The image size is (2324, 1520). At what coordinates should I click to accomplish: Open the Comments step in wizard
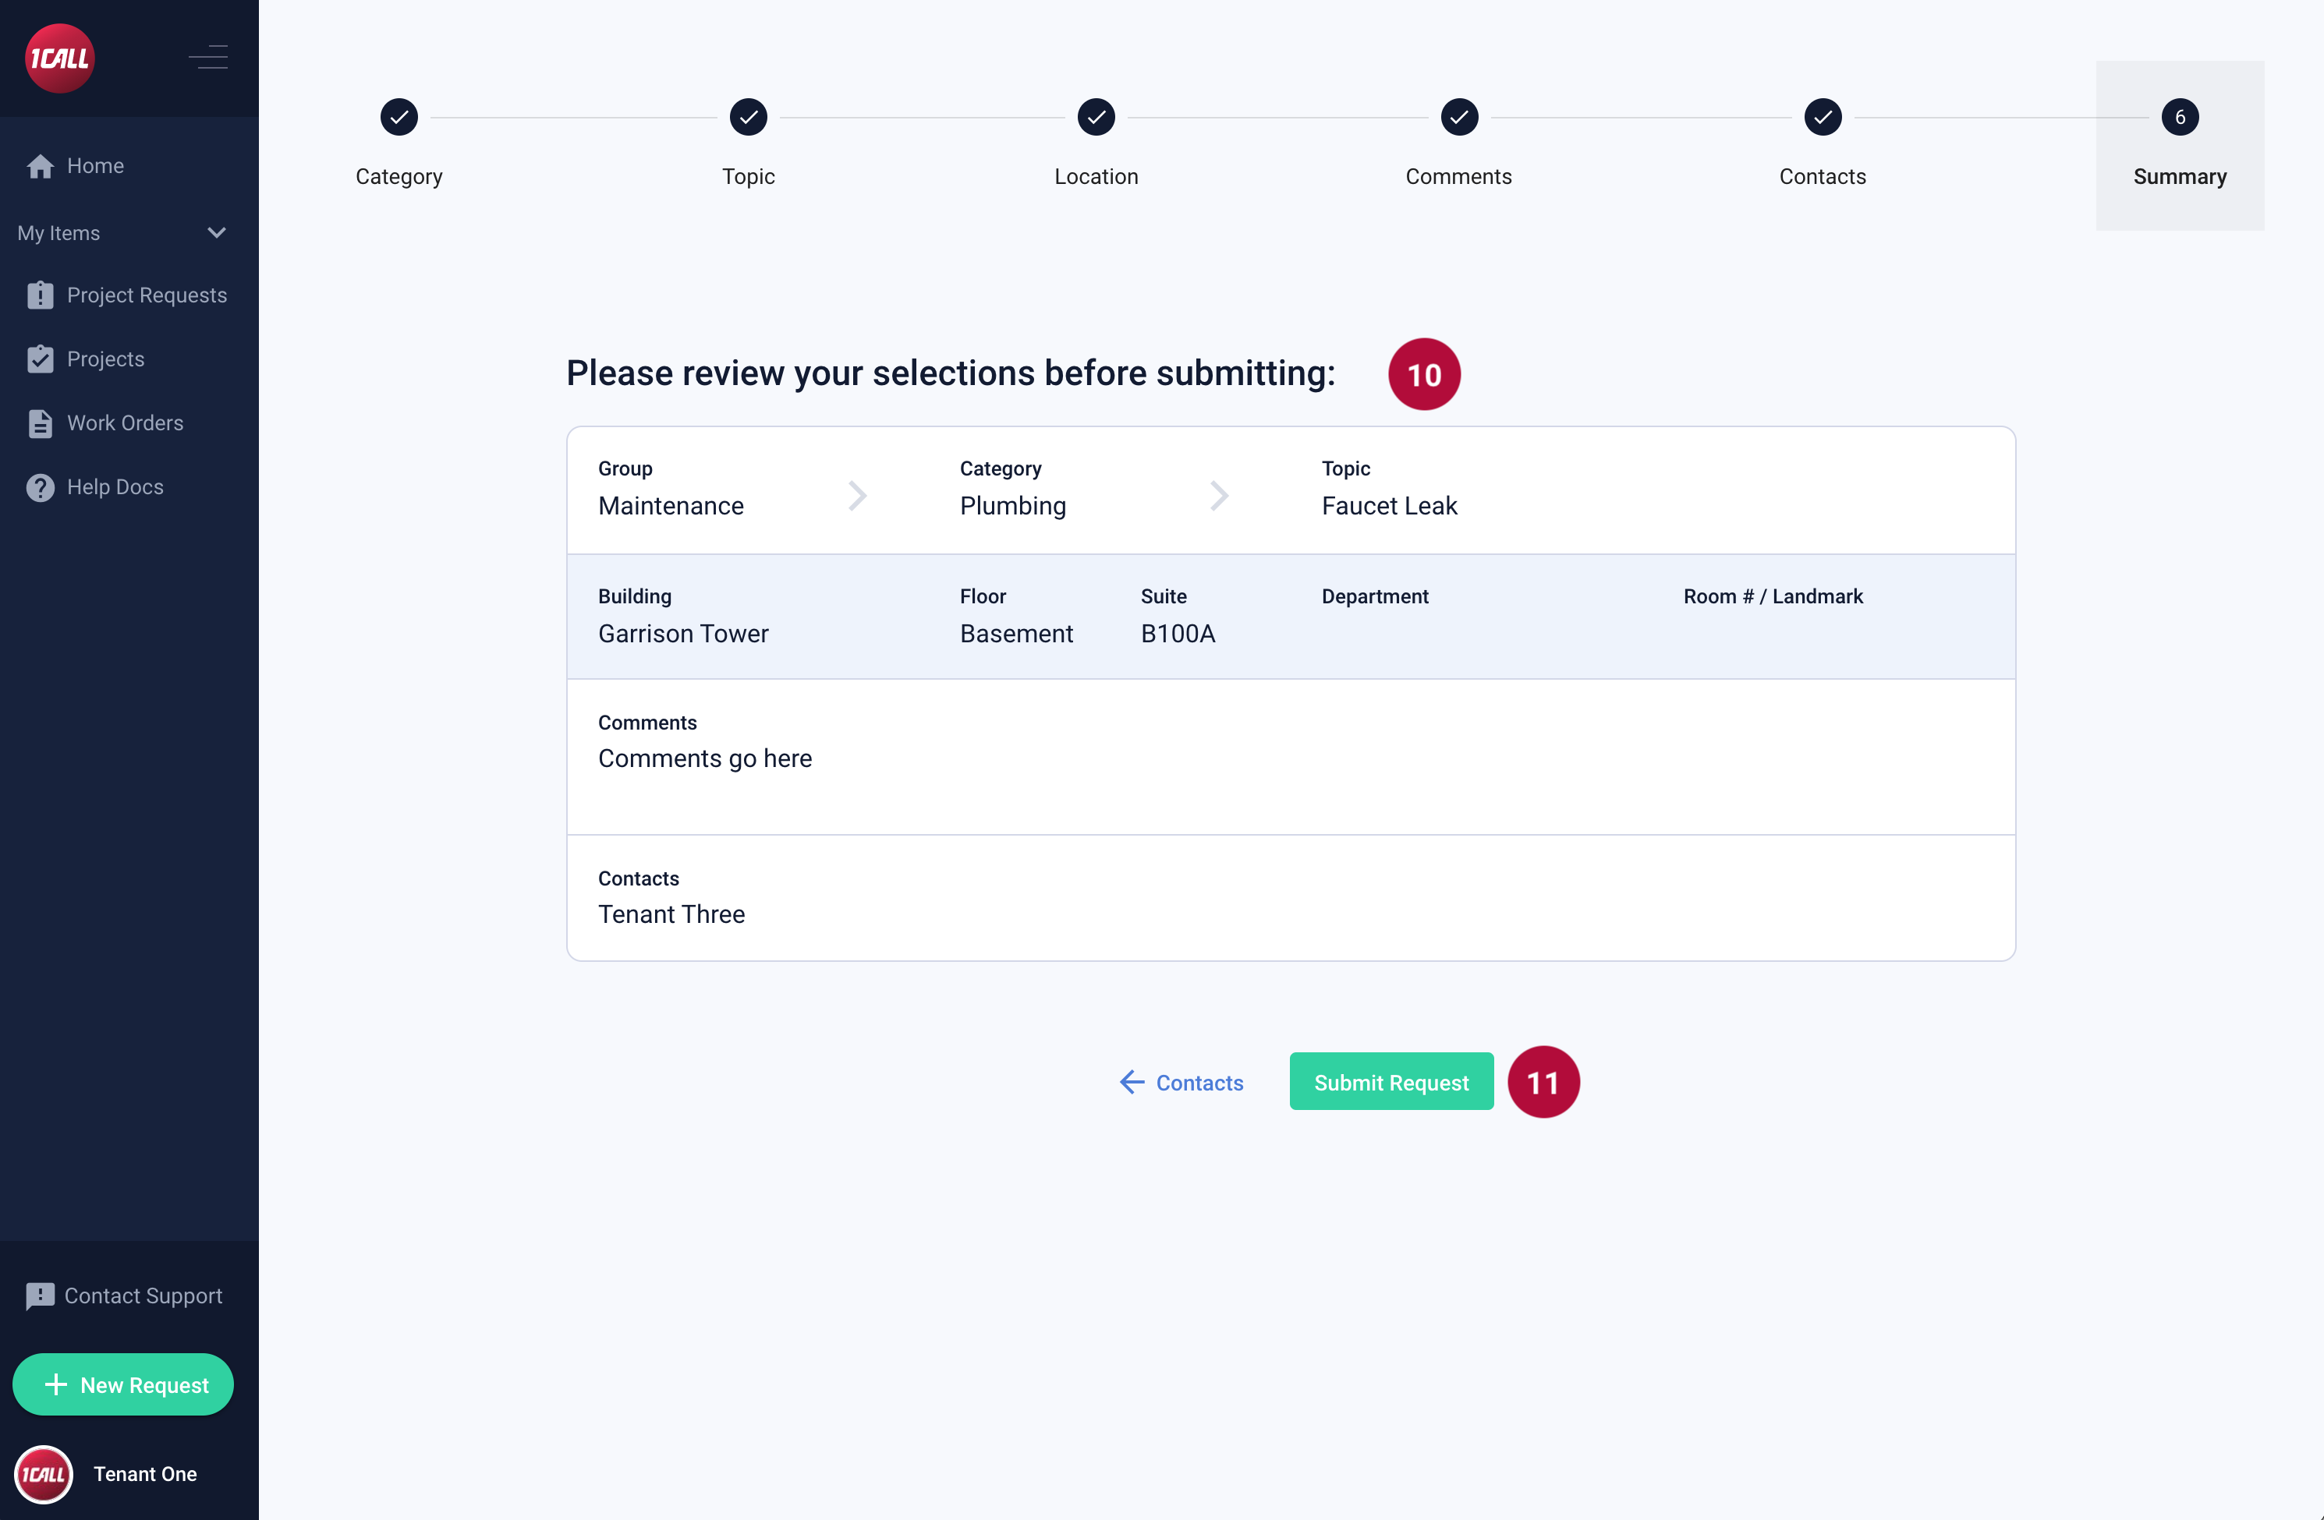[x=1458, y=118]
